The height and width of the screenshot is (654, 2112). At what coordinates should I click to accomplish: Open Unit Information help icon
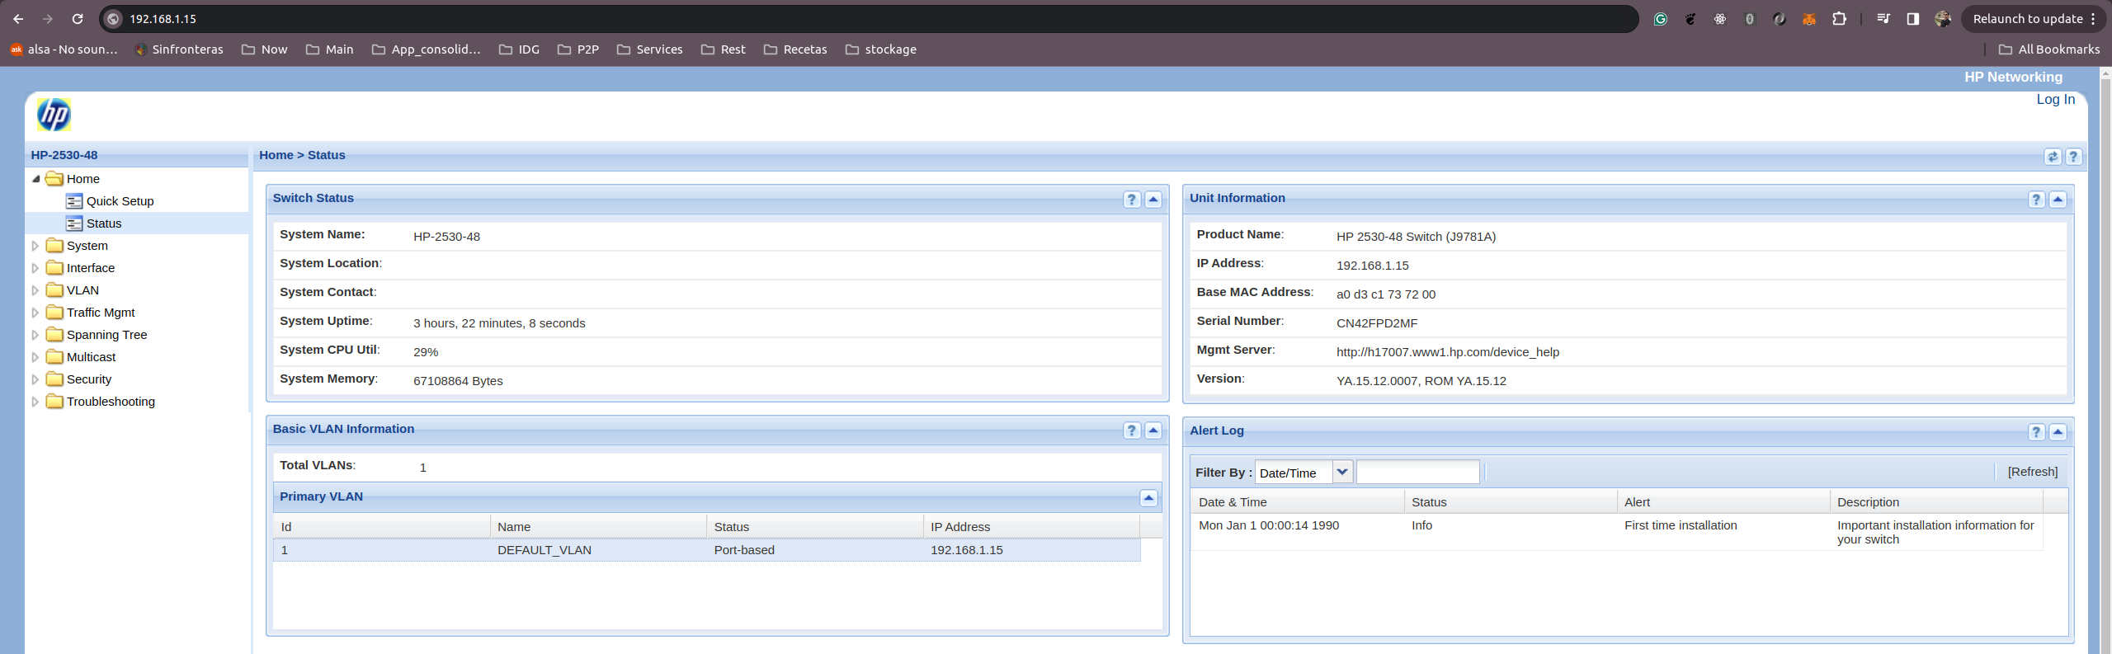tap(2036, 200)
